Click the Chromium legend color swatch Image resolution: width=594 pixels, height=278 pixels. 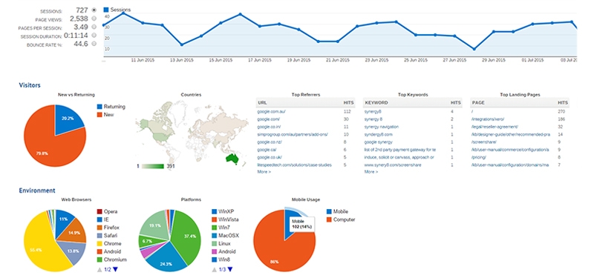[99, 259]
